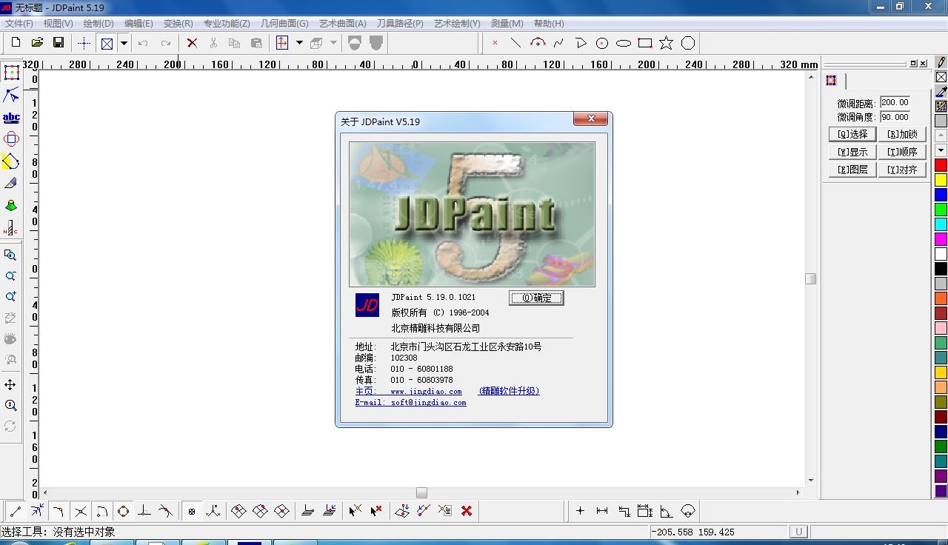This screenshot has width=948, height=545.
Task: Click the red X delete icon
Action: pos(192,43)
